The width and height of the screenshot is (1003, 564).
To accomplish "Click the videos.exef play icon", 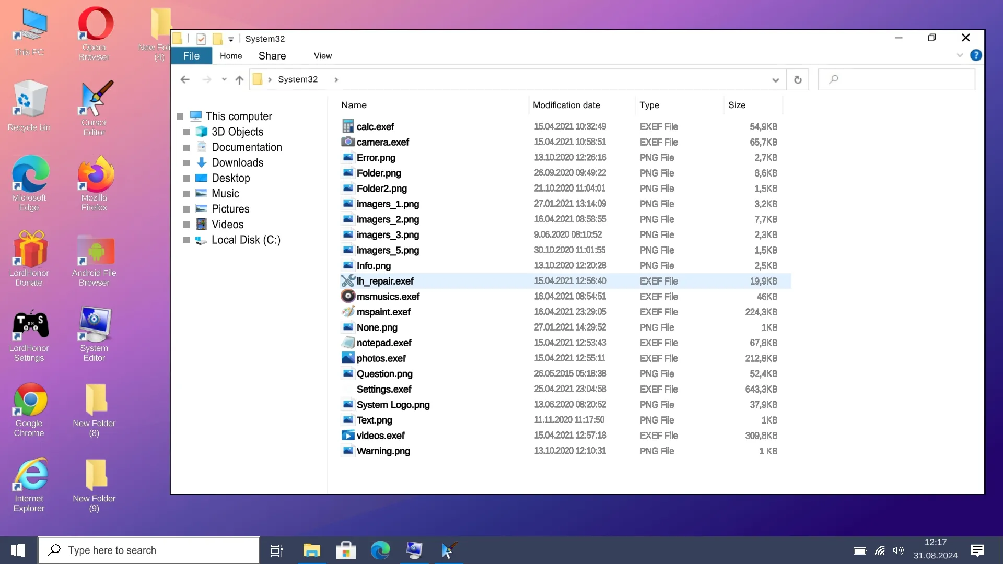I will pyautogui.click(x=348, y=435).
